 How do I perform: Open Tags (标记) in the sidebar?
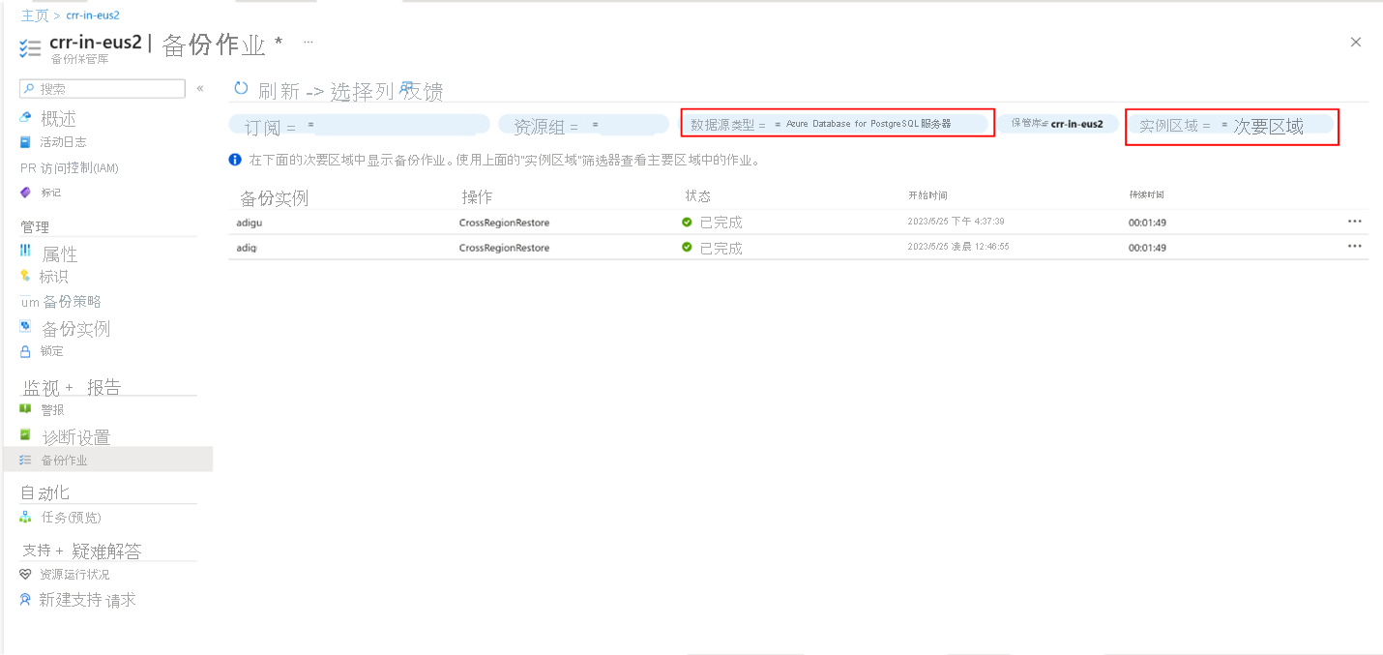click(x=51, y=193)
